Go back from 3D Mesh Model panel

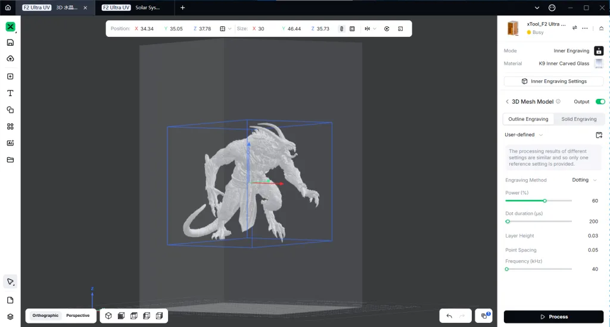tap(507, 101)
